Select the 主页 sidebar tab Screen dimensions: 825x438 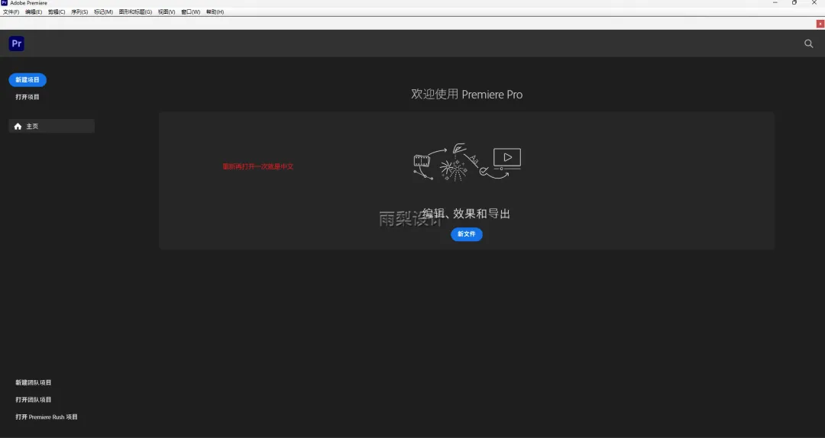tap(52, 126)
